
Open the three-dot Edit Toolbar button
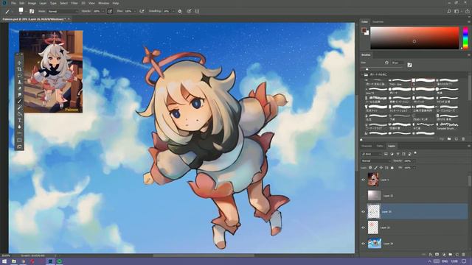(x=20, y=133)
